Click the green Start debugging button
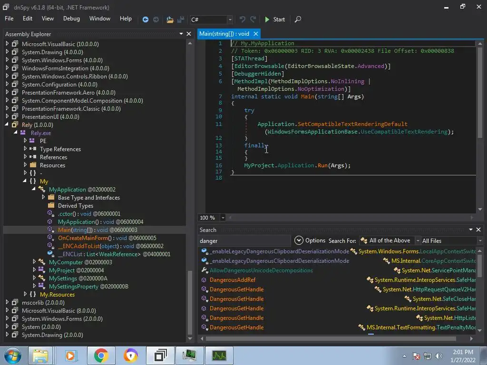This screenshot has height=365, width=487. [x=275, y=19]
